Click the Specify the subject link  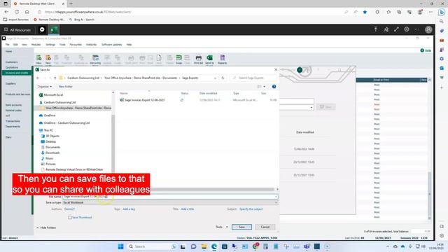(x=251, y=209)
